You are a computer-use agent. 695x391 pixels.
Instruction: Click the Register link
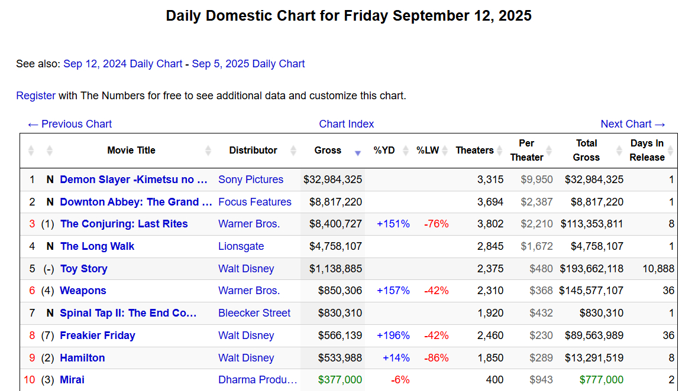coord(35,96)
